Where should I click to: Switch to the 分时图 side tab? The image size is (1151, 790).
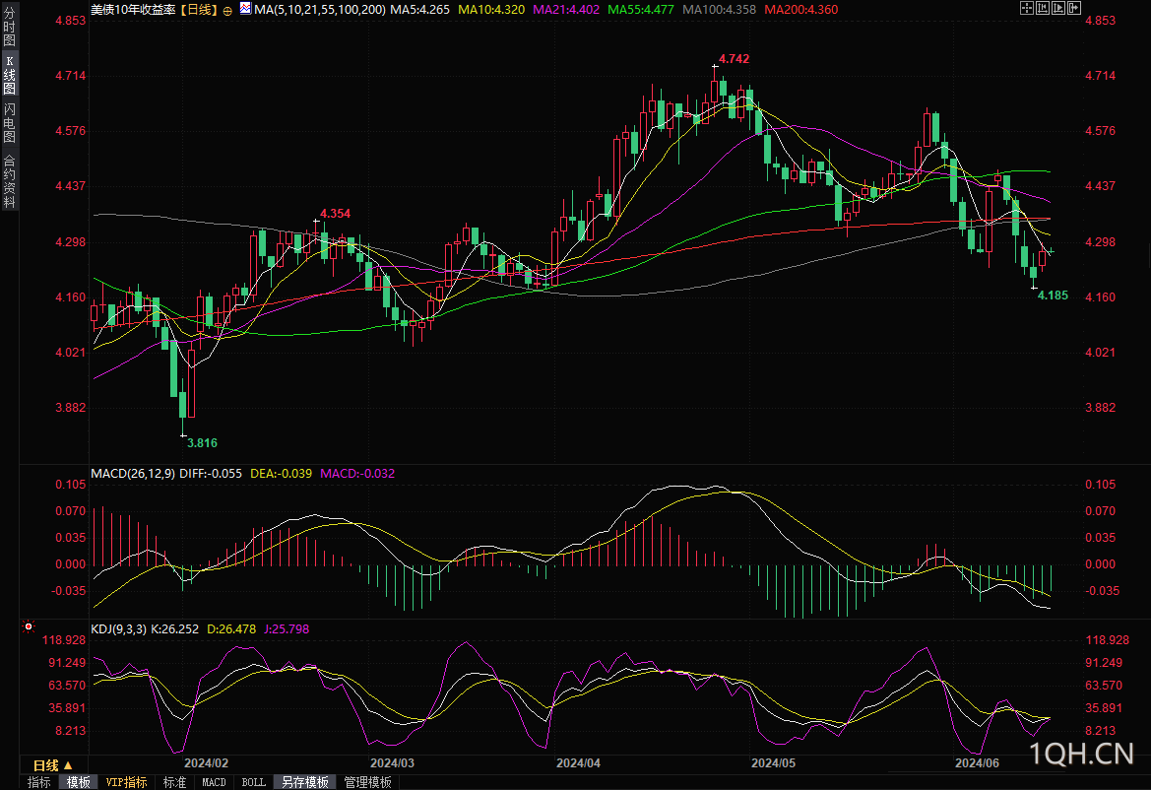tap(9, 27)
